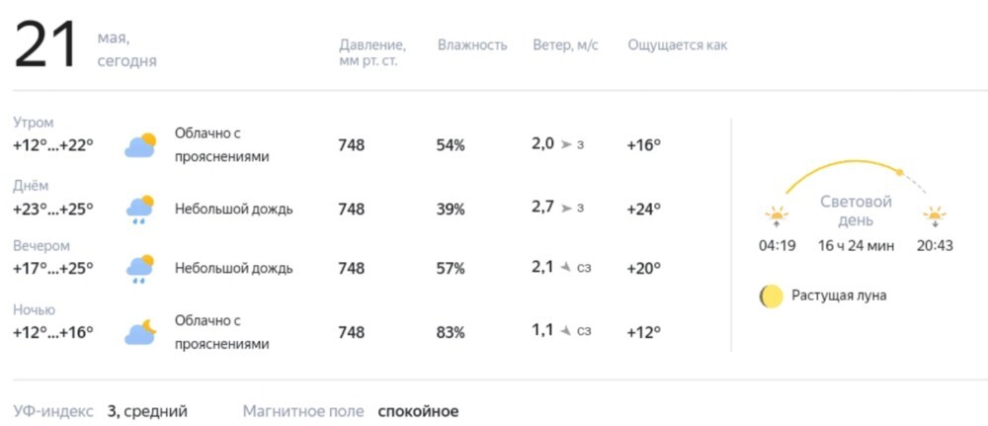This screenshot has width=988, height=426.
Task: Click the Ощущается как column header
Action: tap(678, 46)
